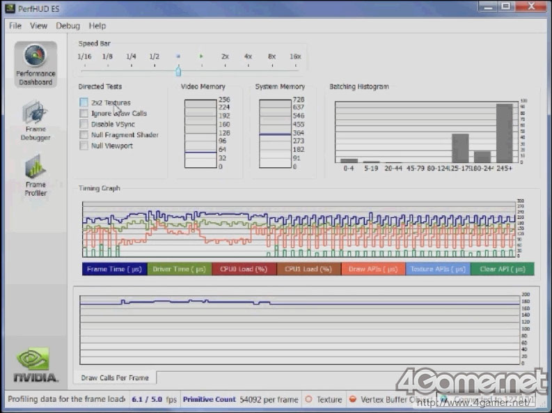Viewport: 552px width, 413px height.
Task: Open the File menu
Action: coord(15,26)
